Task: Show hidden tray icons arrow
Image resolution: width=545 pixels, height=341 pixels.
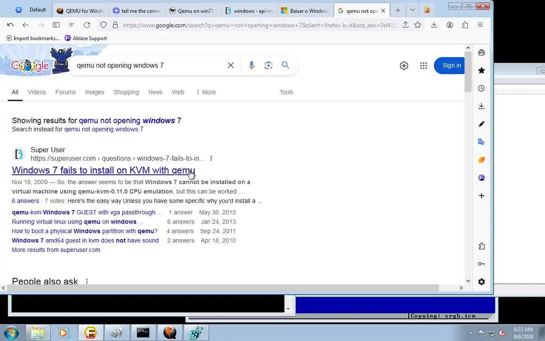Action: click(471, 333)
